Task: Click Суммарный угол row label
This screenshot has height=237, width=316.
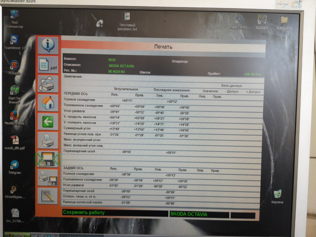Action: pyautogui.click(x=77, y=128)
